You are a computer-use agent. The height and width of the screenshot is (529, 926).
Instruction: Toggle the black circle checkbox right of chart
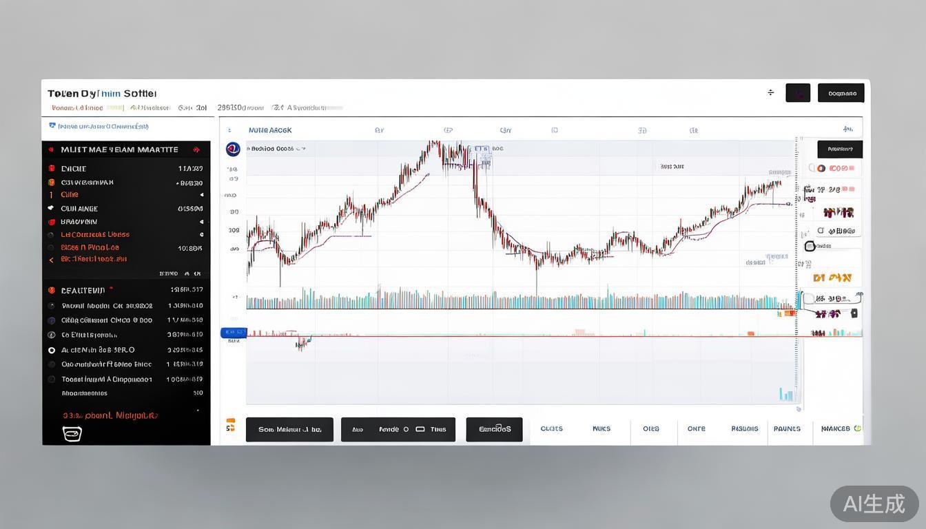point(810,246)
